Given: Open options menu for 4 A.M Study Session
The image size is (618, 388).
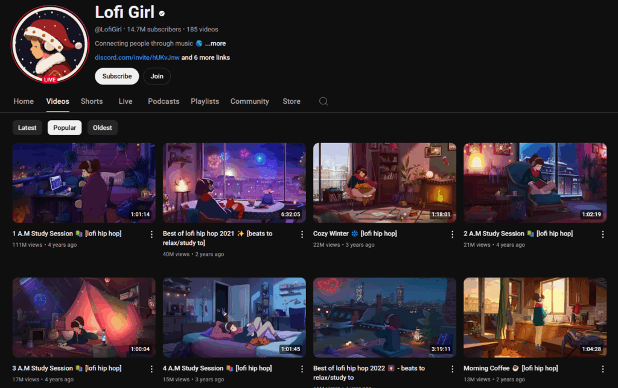Looking at the screenshot, I should tap(302, 369).
